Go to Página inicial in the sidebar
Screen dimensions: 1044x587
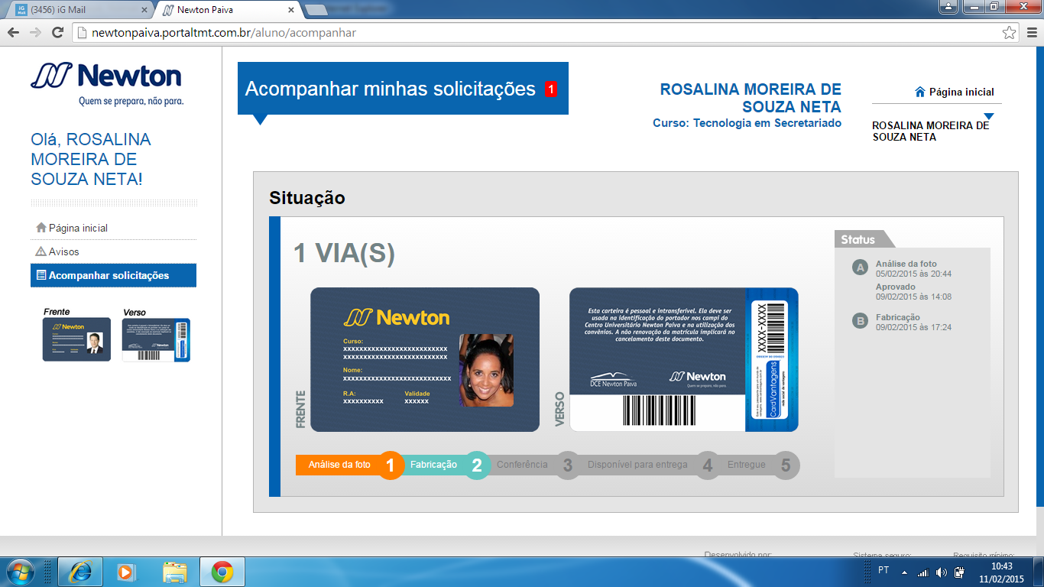[x=113, y=228]
